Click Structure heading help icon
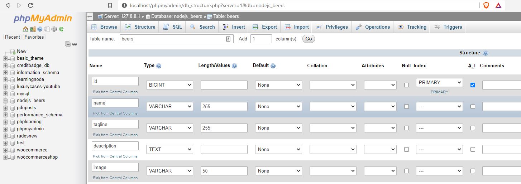 pos(486,53)
